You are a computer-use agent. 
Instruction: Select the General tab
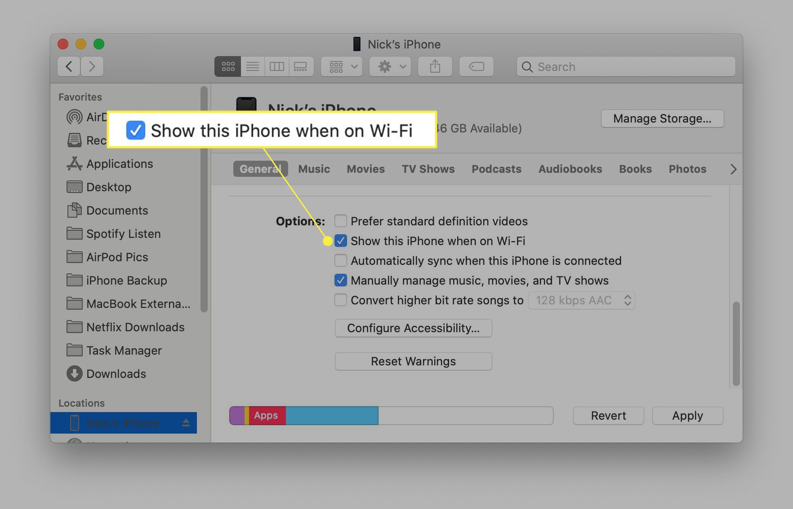coord(260,169)
